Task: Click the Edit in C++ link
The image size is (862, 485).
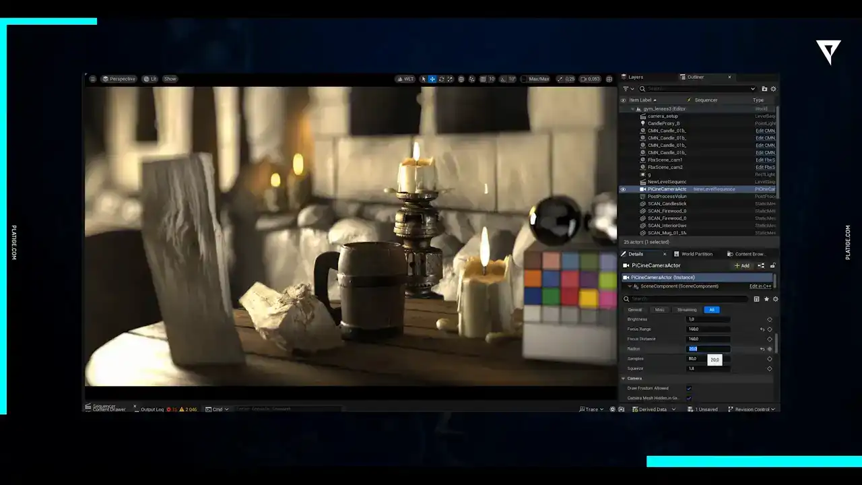Action: point(760,286)
